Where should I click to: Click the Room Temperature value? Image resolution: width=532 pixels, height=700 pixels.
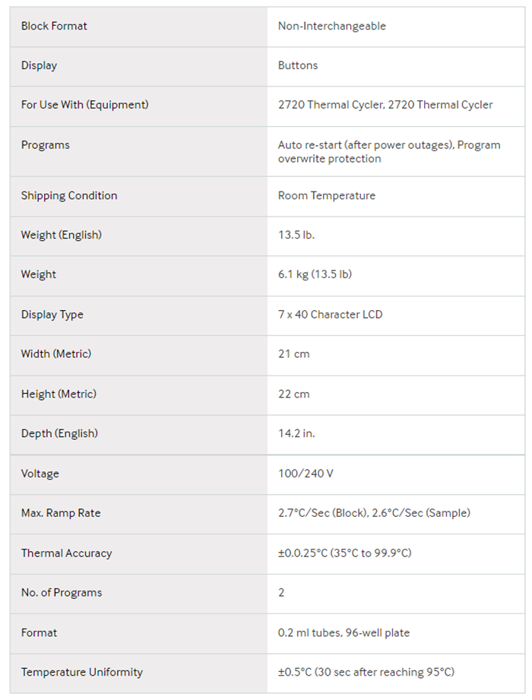pos(326,195)
